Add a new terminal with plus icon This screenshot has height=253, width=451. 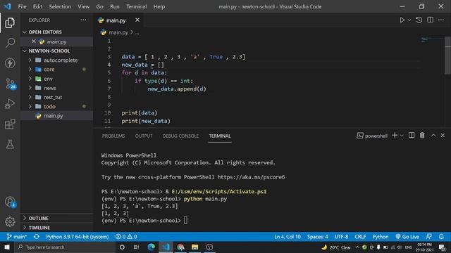395,136
